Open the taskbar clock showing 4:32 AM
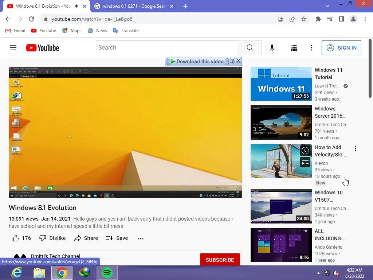 click(354, 273)
